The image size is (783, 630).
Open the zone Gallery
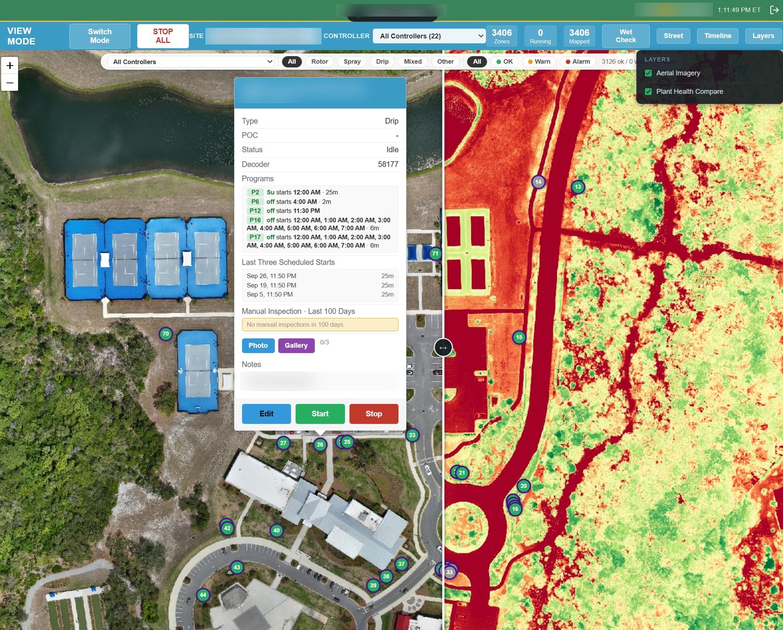pos(296,345)
